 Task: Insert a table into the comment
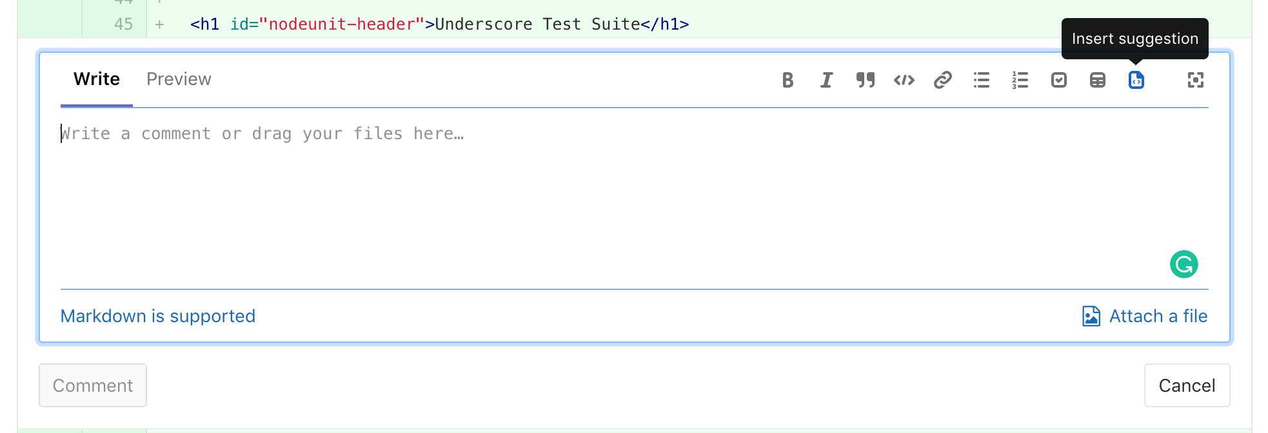click(x=1097, y=80)
